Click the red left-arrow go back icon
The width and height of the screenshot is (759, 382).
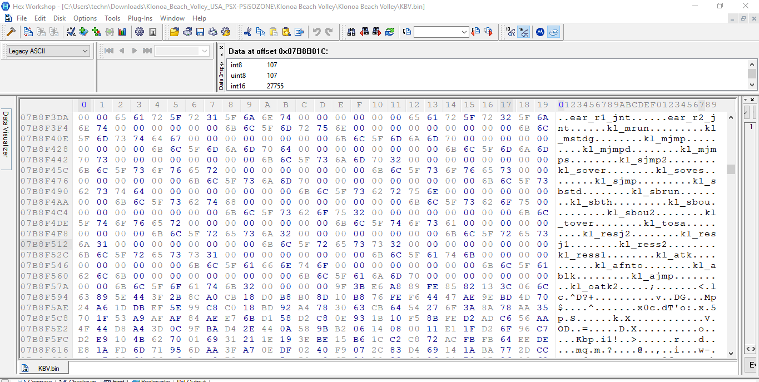coord(475,32)
